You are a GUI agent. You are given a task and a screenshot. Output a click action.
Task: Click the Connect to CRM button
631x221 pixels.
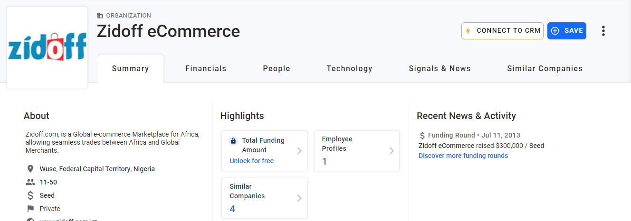[502, 31]
